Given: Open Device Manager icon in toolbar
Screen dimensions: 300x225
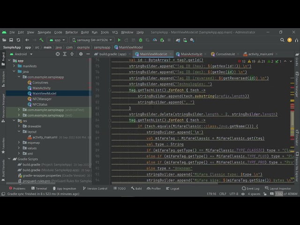Looking at the screenshot, I should tap(185, 40).
